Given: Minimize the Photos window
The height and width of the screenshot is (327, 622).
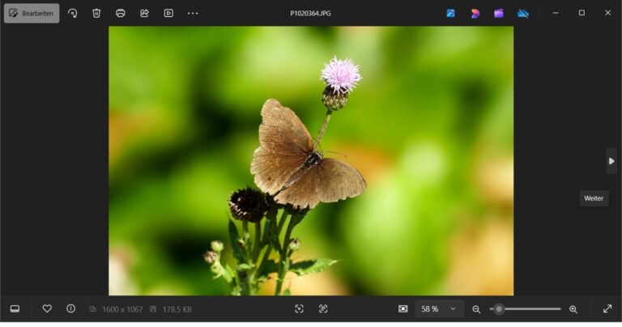Looking at the screenshot, I should click(x=556, y=13).
